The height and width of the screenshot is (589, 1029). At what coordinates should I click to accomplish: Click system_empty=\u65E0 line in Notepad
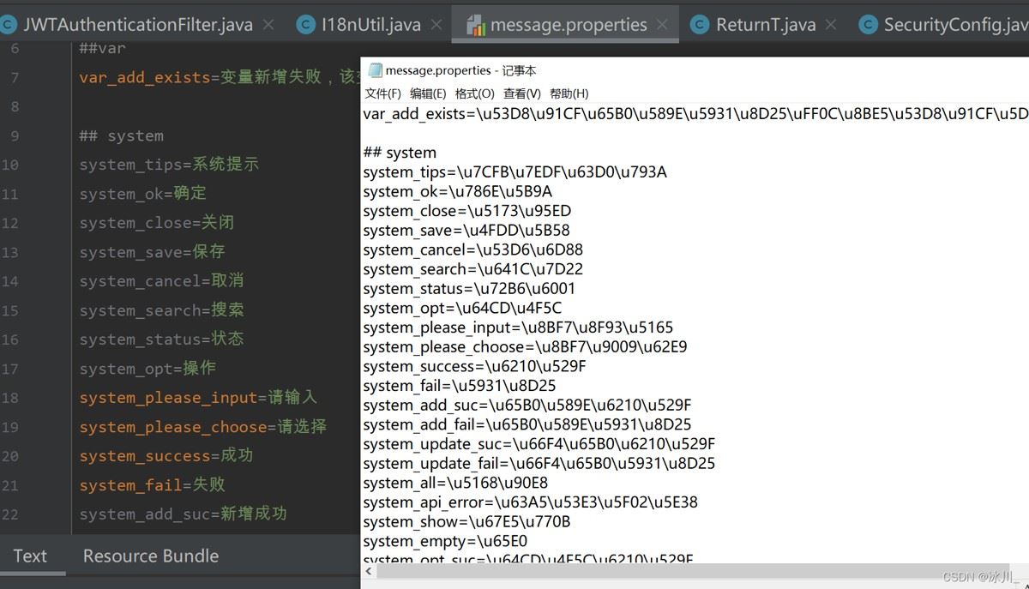coord(445,541)
